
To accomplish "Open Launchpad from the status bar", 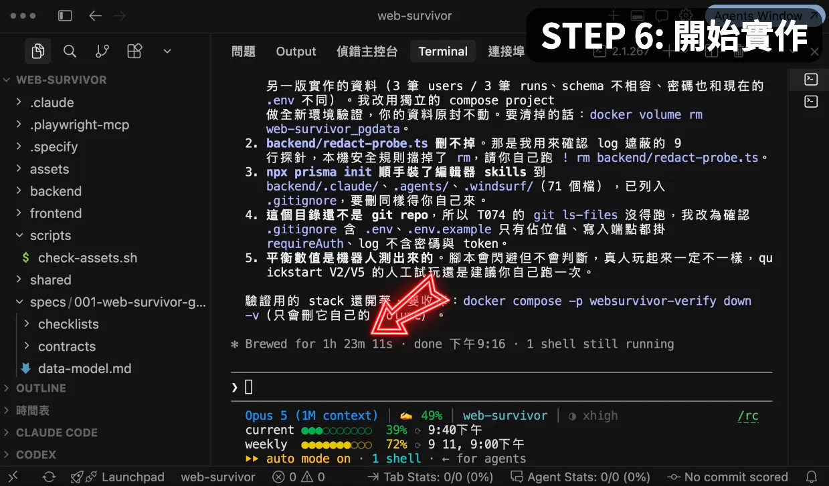I will tap(118, 477).
